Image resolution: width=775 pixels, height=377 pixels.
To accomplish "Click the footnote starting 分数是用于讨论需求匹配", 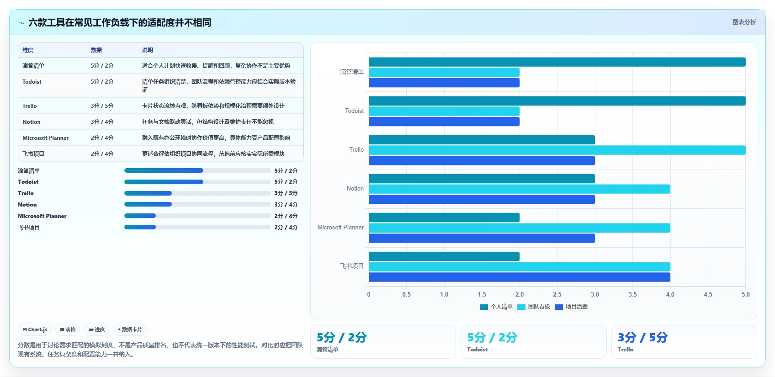I will (160, 350).
